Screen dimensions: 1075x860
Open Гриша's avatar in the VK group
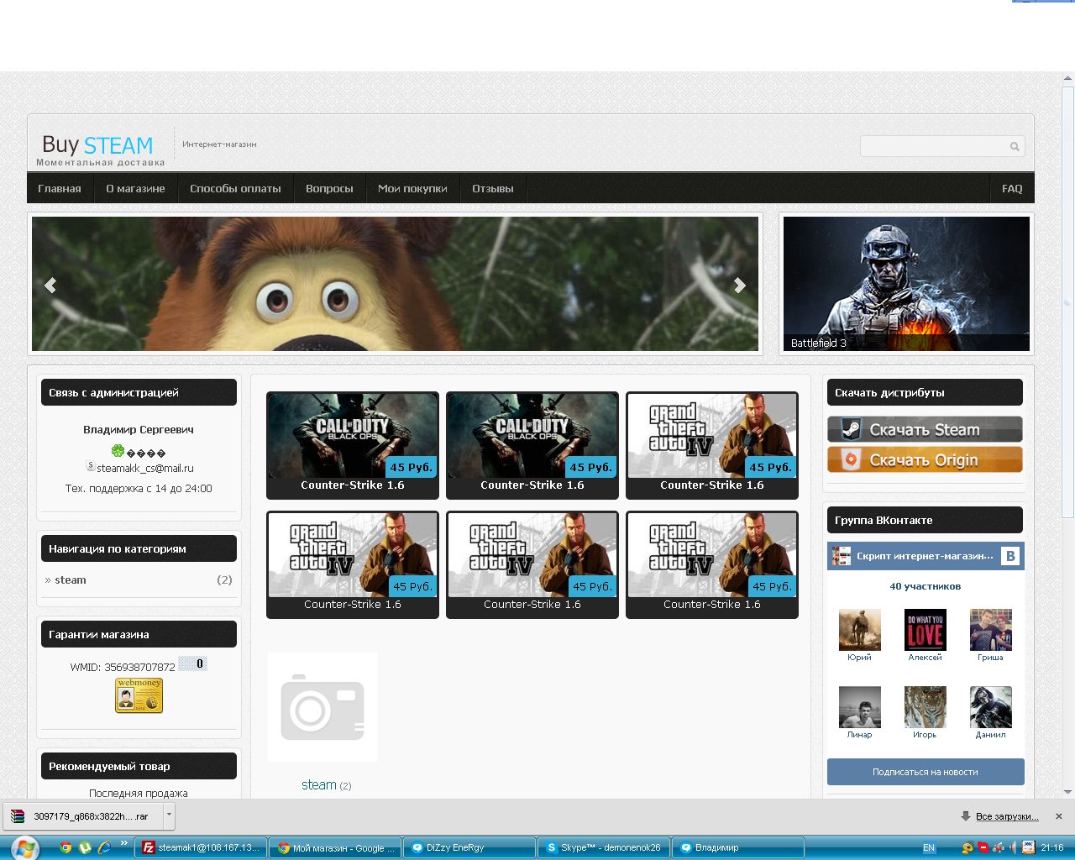click(x=991, y=630)
